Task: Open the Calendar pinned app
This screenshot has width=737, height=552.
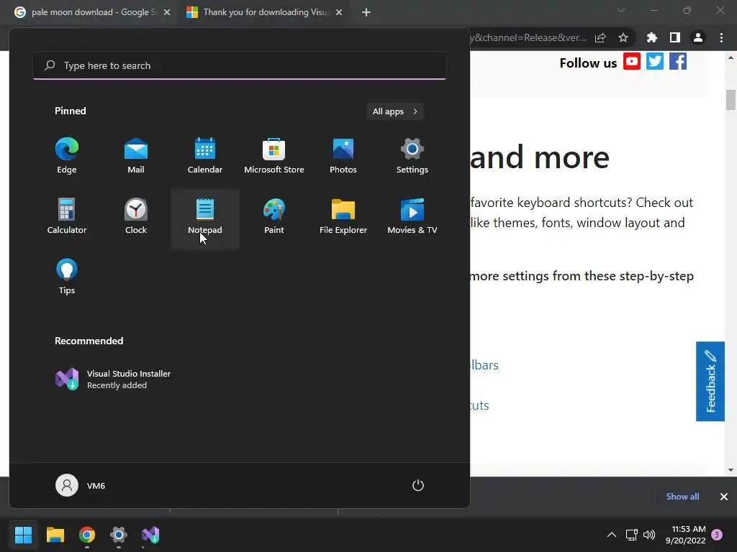Action: [x=205, y=156]
